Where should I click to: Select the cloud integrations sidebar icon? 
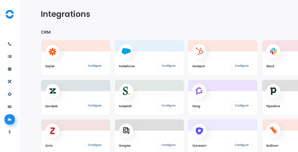[x=10, y=119]
